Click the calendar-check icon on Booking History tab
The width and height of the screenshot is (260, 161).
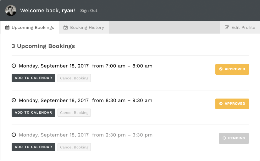pyautogui.click(x=66, y=27)
